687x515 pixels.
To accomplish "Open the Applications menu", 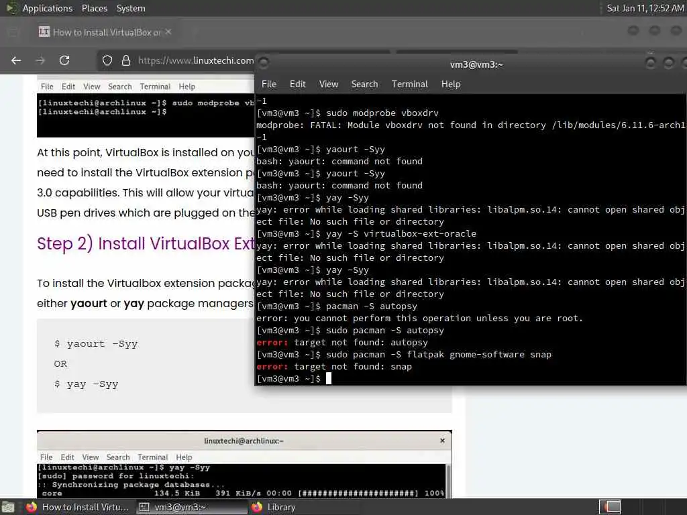I will click(x=48, y=8).
